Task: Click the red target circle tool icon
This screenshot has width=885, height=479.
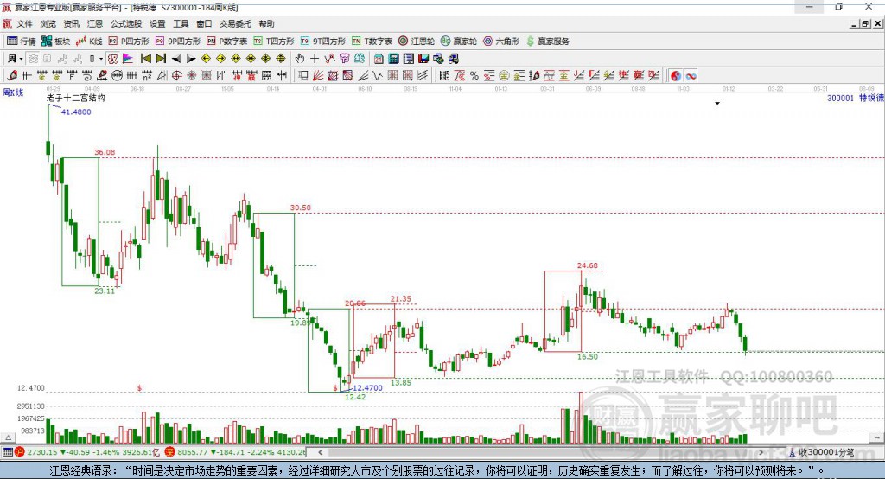Action: coord(176,76)
